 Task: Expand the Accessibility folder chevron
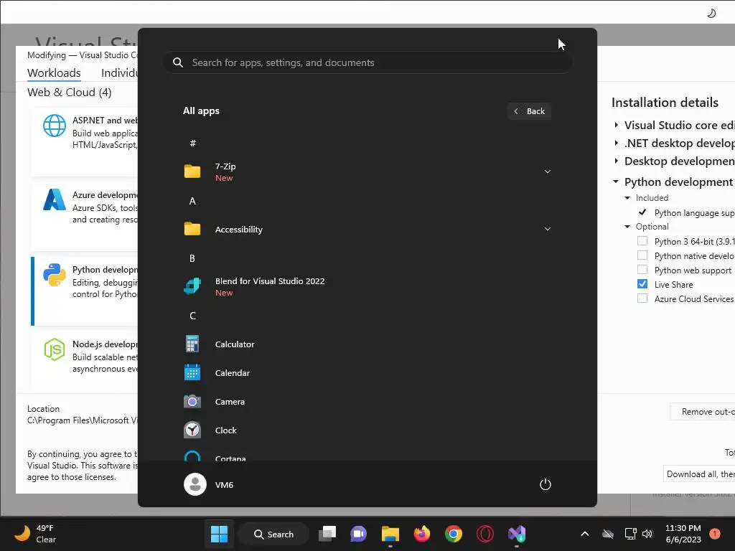pos(547,229)
